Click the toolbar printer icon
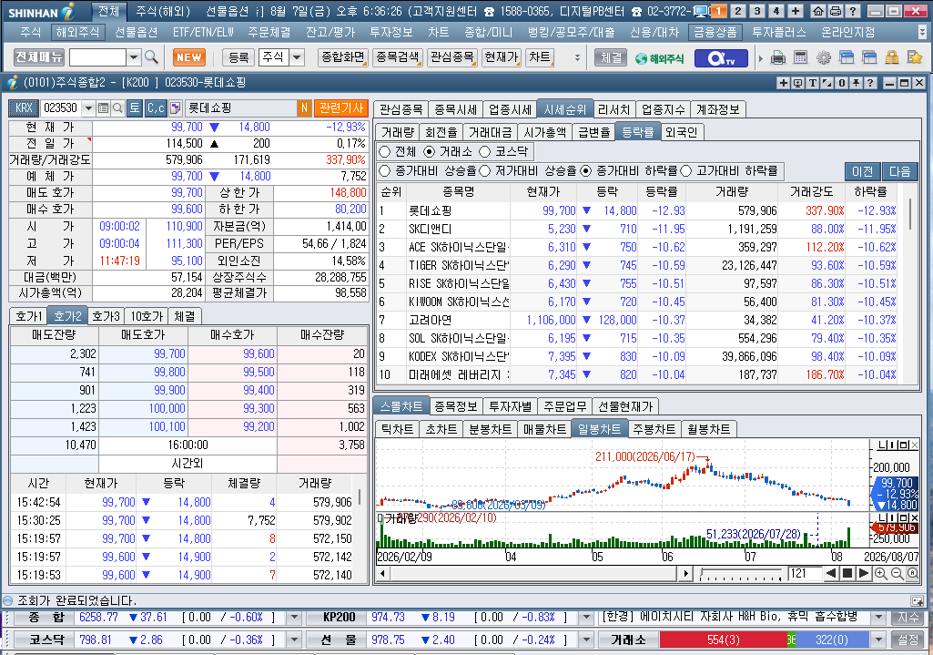Screen dimensions: 933x655 (777, 57)
